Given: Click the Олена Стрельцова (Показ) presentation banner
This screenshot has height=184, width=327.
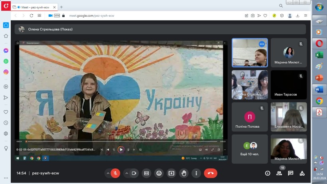Looking at the screenshot, I should pyautogui.click(x=160, y=29).
